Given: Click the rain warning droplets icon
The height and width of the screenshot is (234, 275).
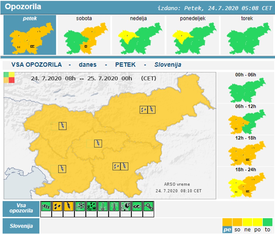Looking at the screenshot, I should click(x=57, y=206).
